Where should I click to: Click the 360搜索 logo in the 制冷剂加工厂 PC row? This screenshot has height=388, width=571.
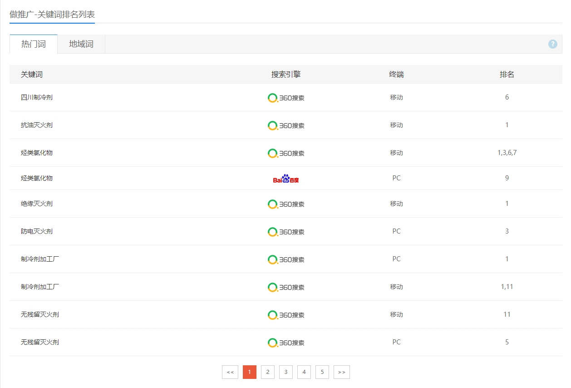286,259
